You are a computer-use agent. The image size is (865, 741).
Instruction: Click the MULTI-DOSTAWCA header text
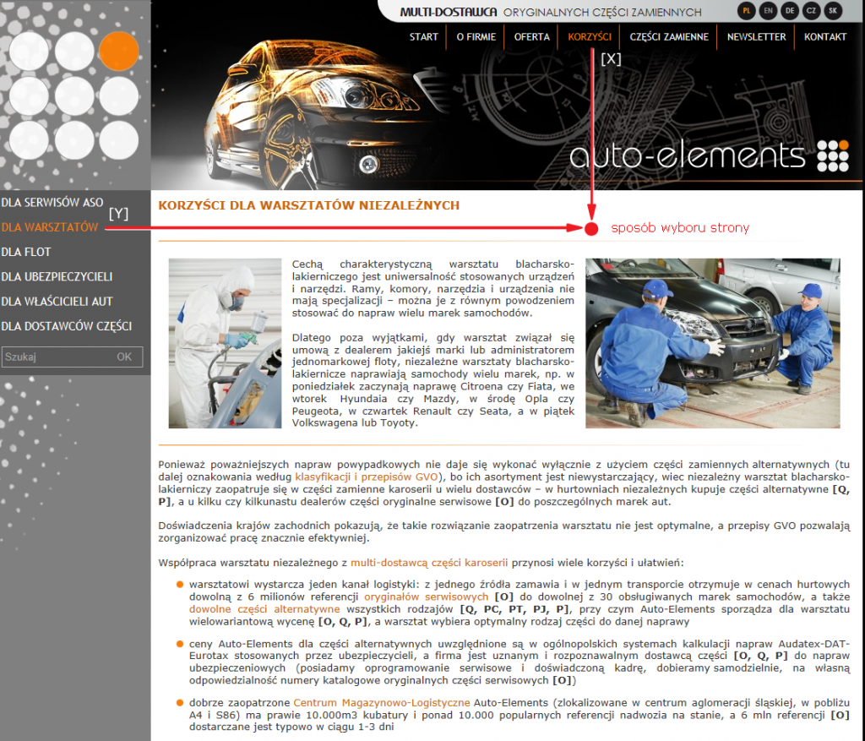448,12
